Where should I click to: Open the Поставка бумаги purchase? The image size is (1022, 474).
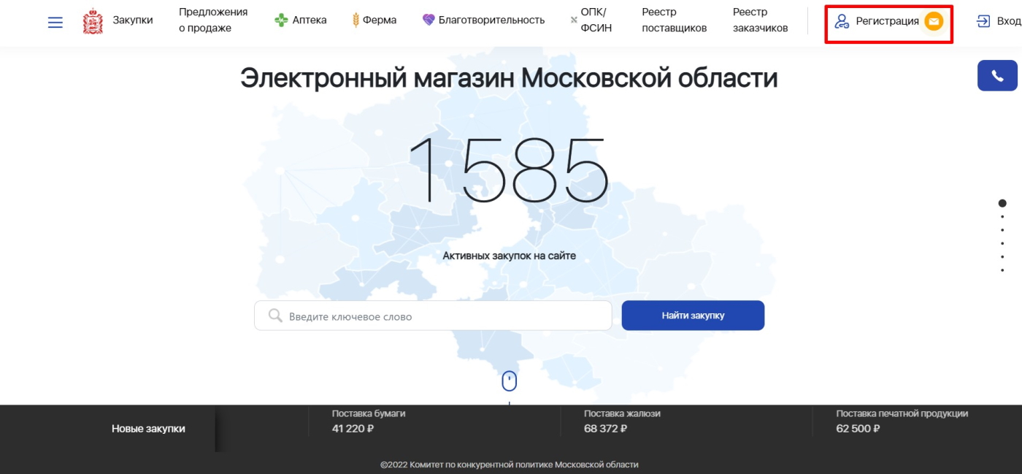click(x=369, y=413)
